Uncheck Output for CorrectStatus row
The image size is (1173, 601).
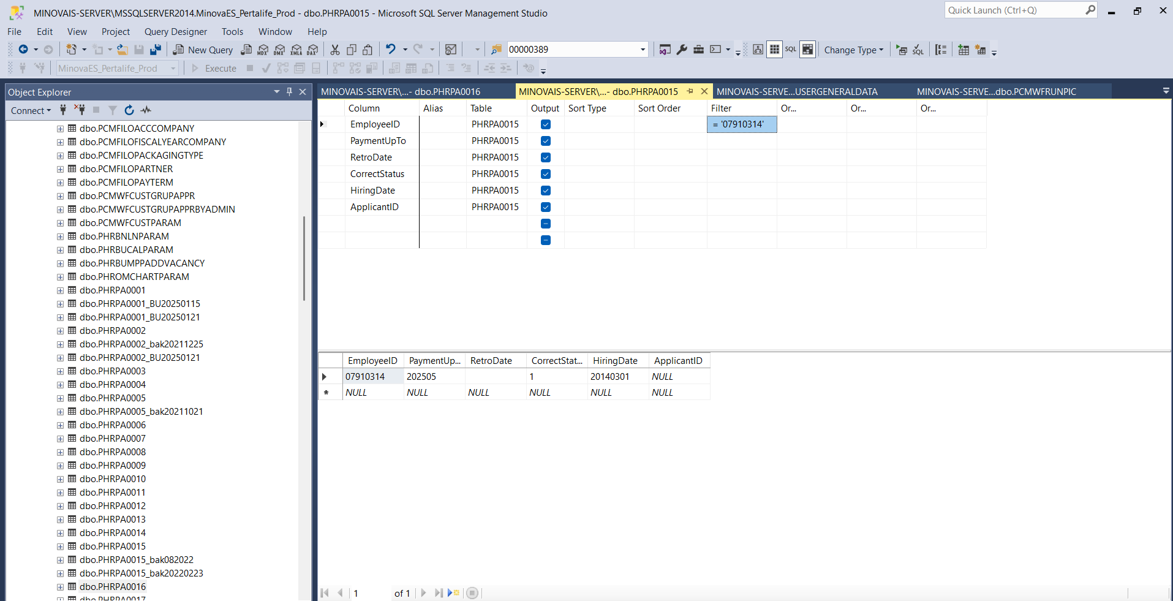(546, 174)
